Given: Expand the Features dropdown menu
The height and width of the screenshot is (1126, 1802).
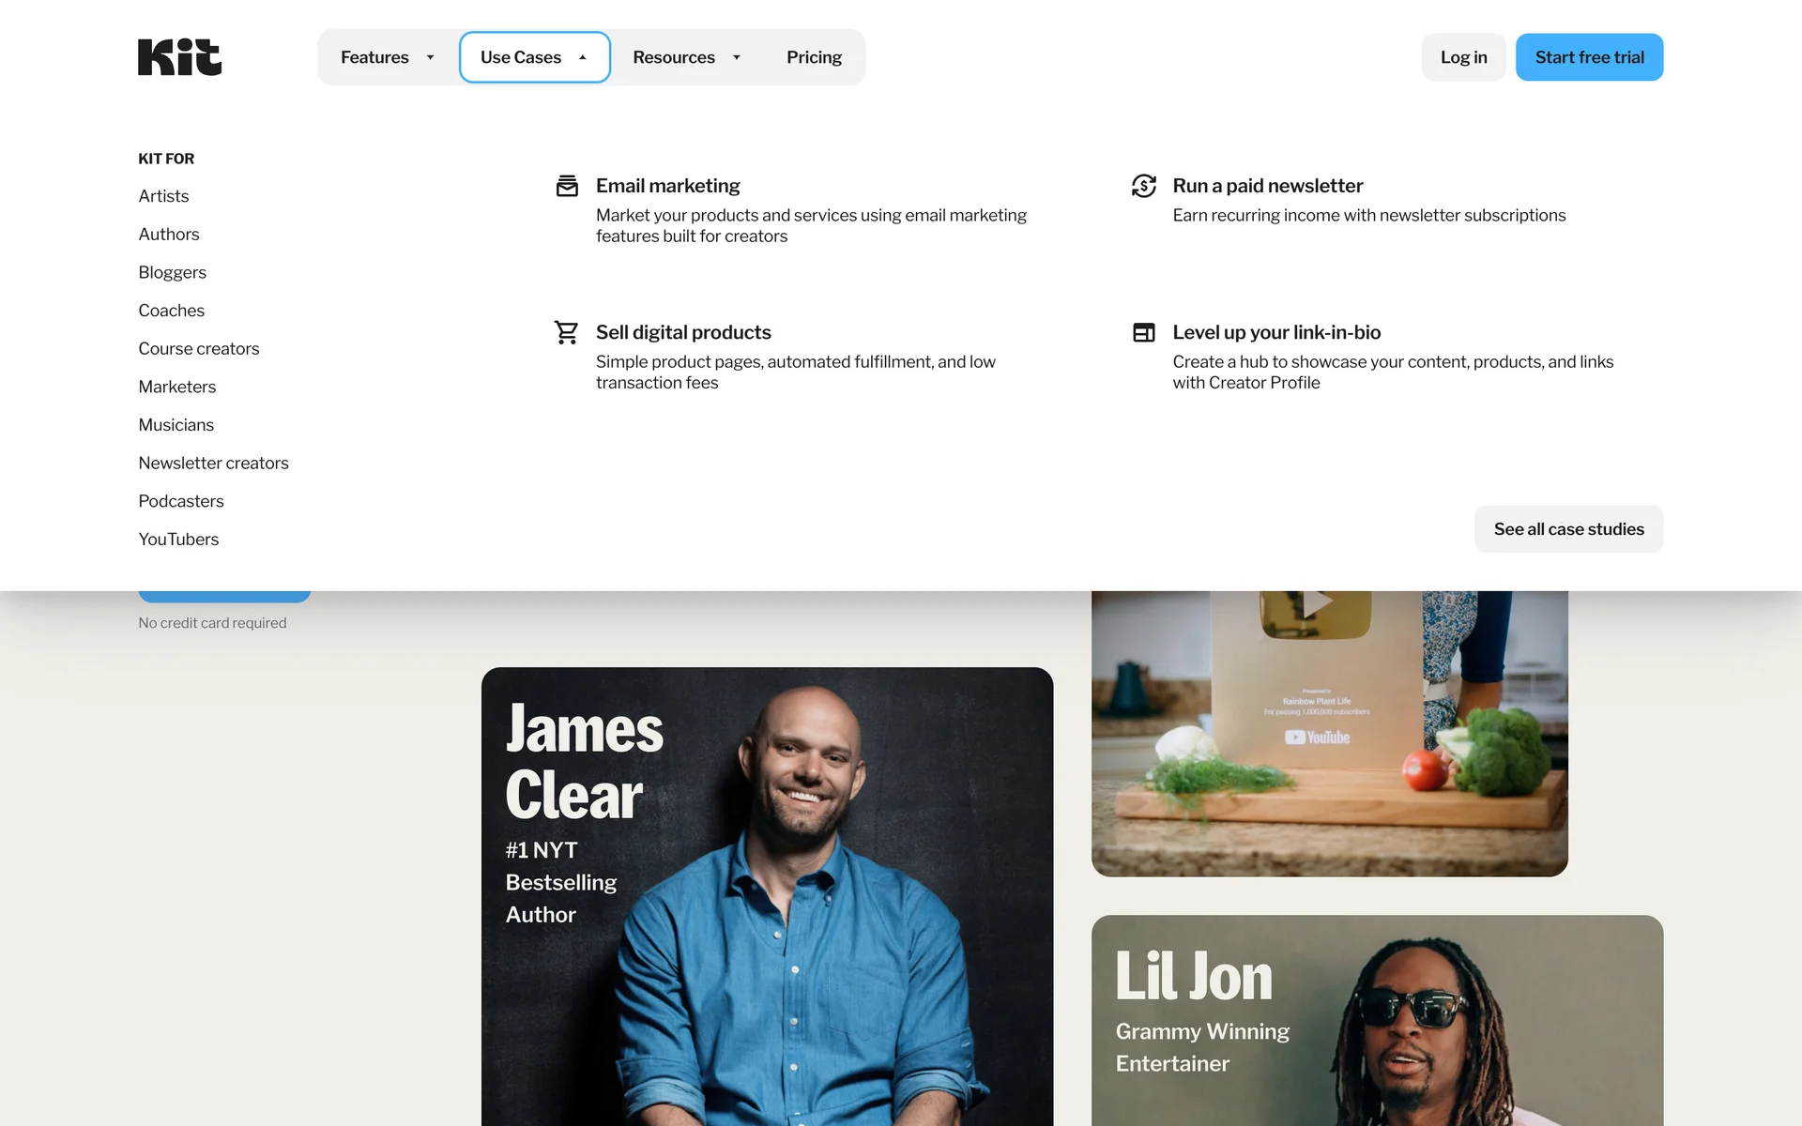Looking at the screenshot, I should [x=388, y=57].
